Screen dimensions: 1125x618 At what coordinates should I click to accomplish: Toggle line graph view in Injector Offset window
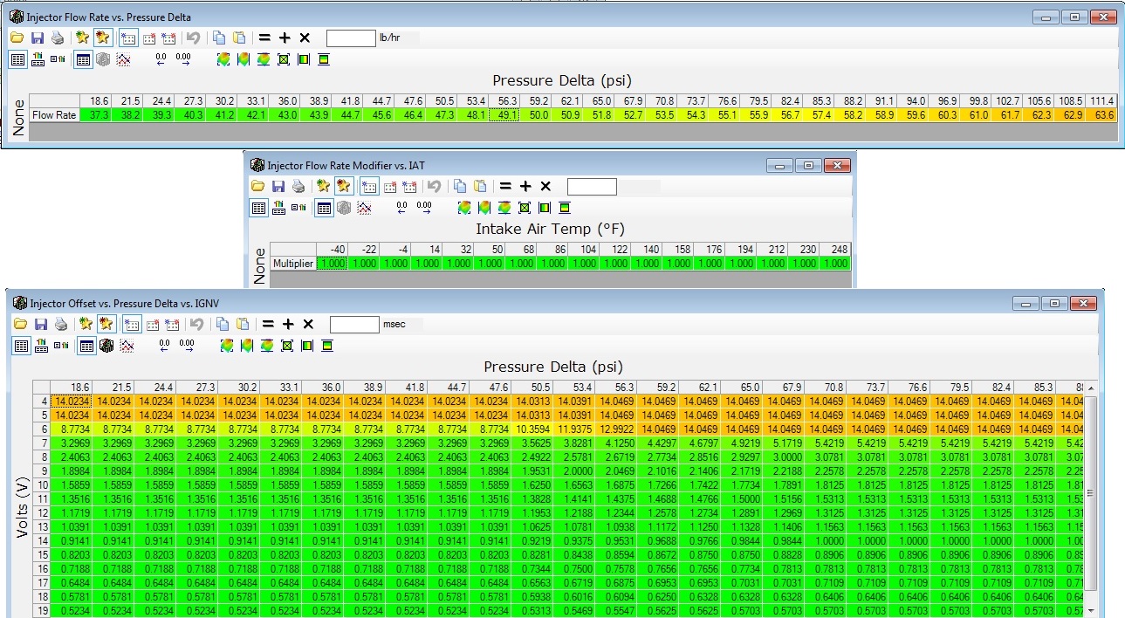click(x=127, y=346)
